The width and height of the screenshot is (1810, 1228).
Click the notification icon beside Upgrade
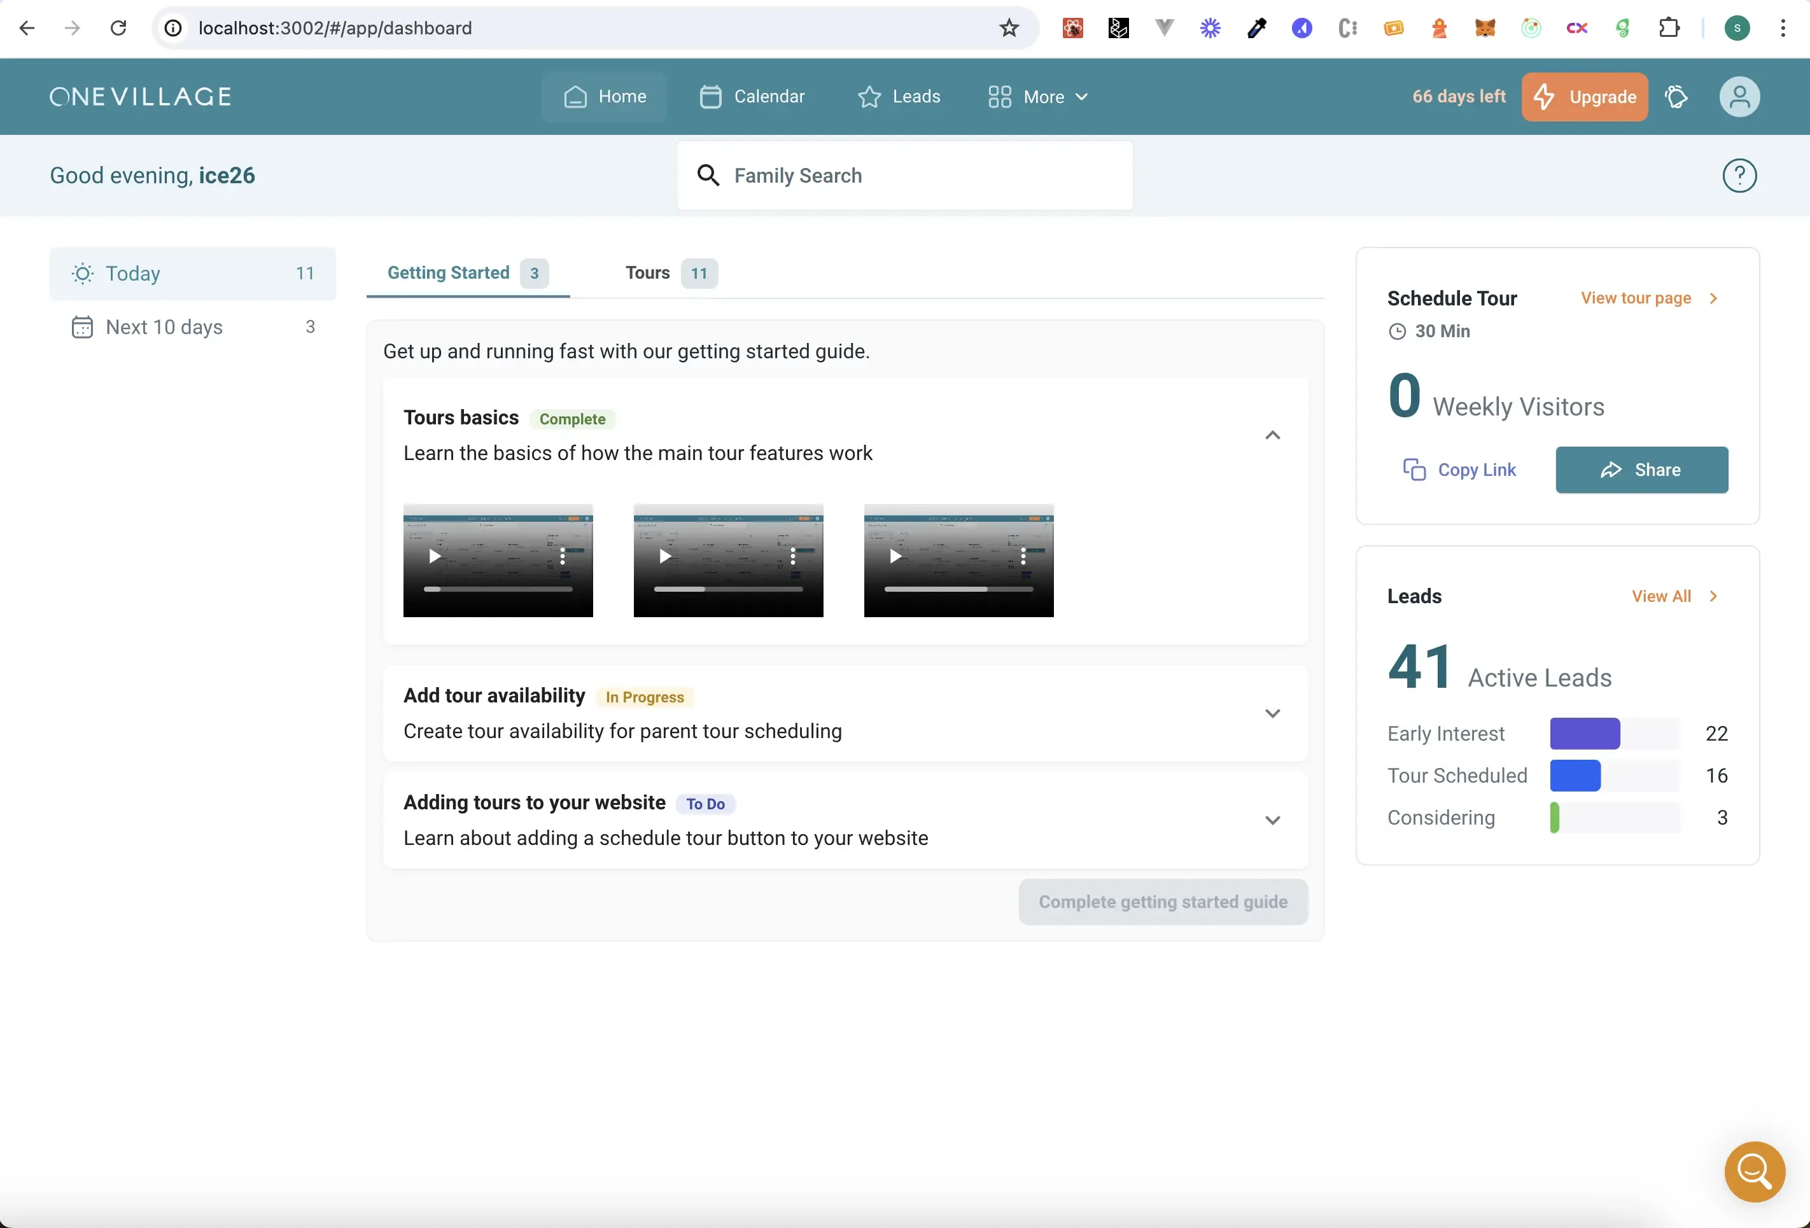[x=1676, y=97]
